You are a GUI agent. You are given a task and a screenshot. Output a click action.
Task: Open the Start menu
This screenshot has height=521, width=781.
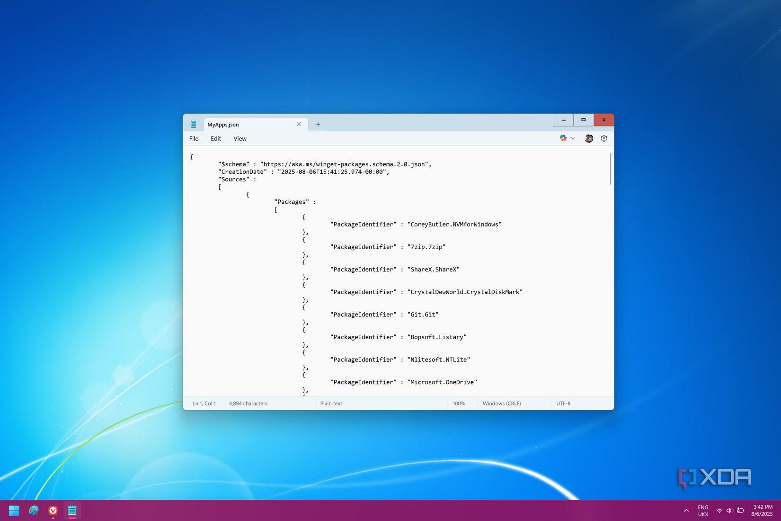[x=14, y=510]
